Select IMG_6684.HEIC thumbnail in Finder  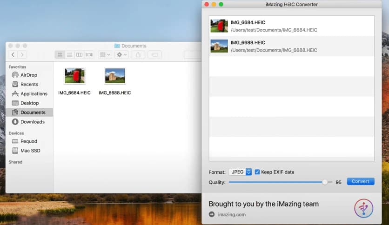[x=74, y=76]
